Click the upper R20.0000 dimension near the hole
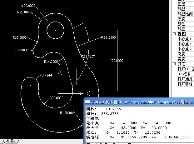 click(24, 12)
